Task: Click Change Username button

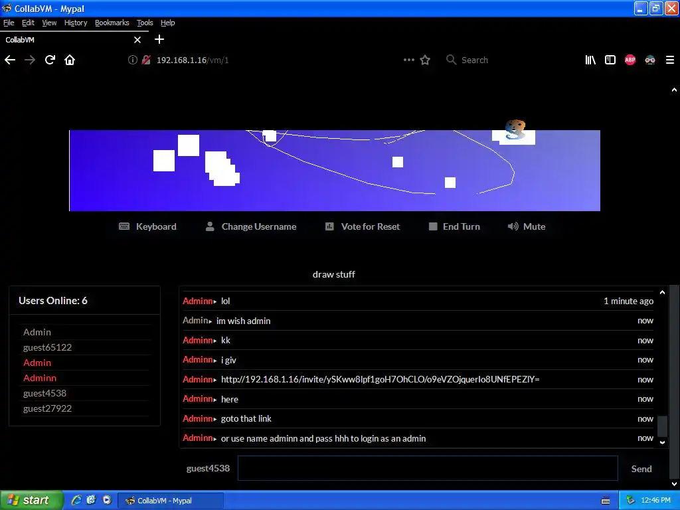Action: click(x=251, y=226)
